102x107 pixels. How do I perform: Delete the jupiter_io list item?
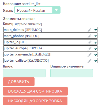tap(96, 42)
